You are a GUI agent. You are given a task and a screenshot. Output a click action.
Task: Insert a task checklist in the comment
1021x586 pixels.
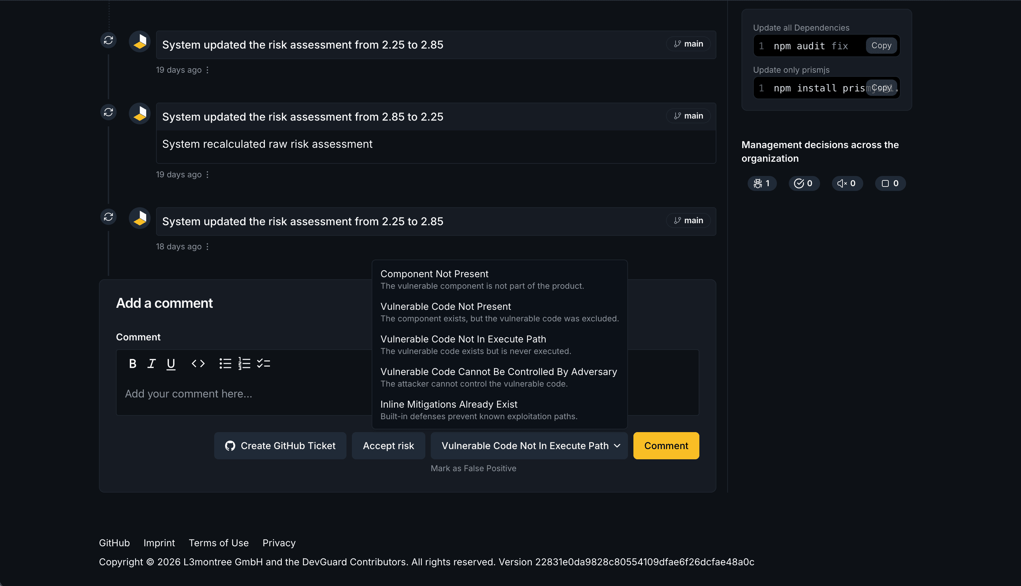point(263,363)
